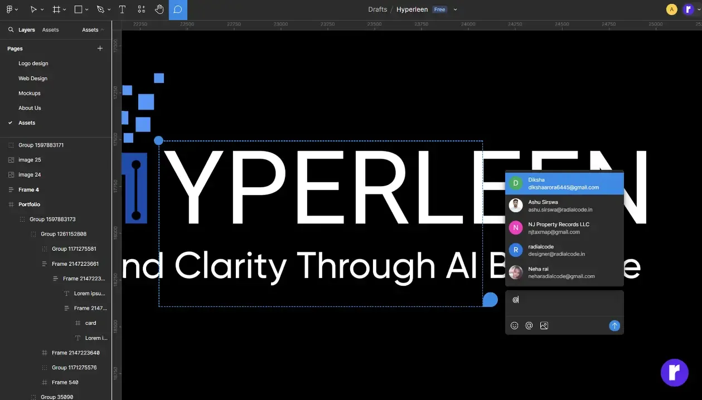Screen dimensions: 702x400
Task: Click the search icon in the Layers panel
Action: click(11, 30)
